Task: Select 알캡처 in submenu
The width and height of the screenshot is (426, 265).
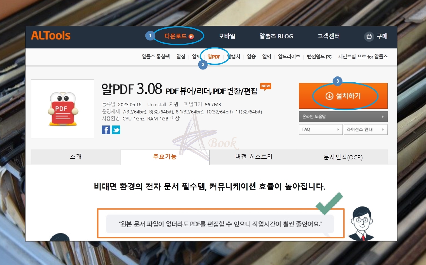Action: [x=234, y=57]
